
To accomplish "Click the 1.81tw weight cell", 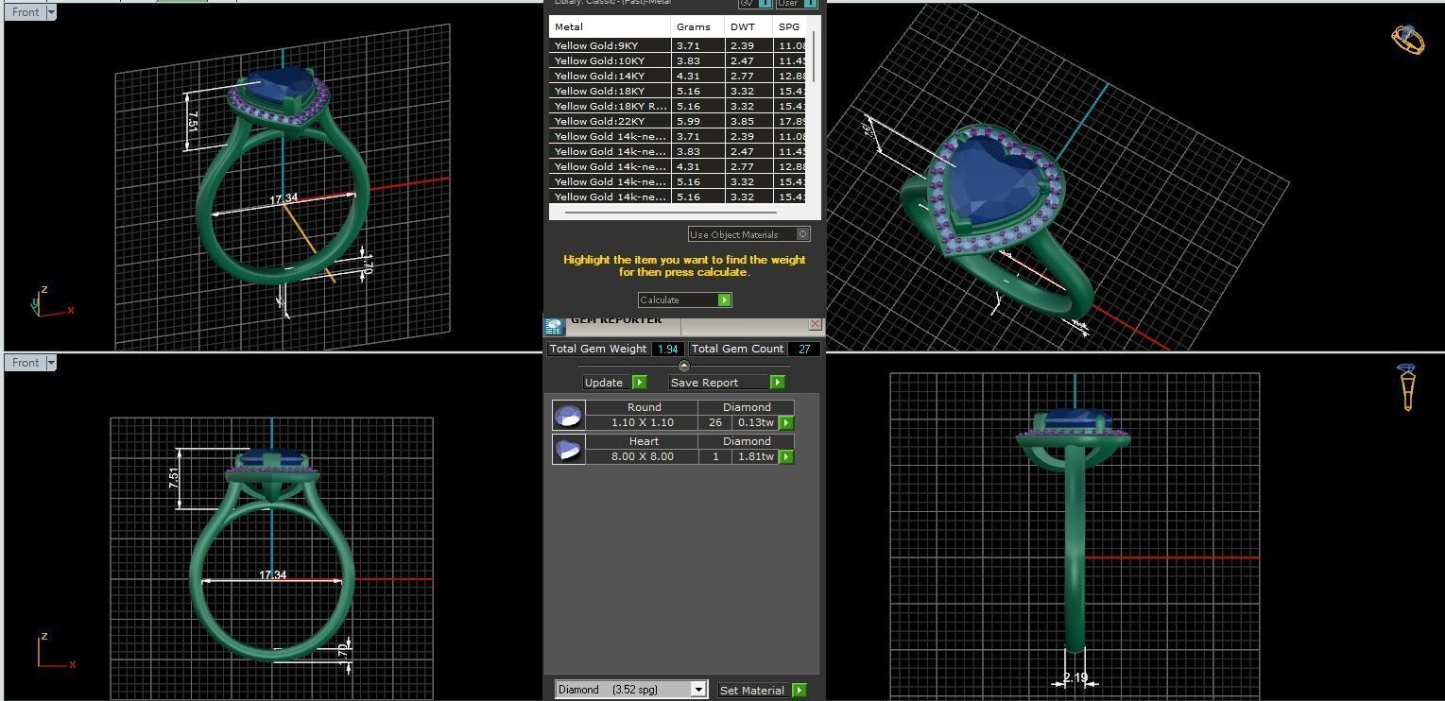I will [x=755, y=456].
